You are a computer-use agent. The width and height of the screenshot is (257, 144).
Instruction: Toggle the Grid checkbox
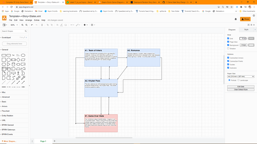click(x=228, y=38)
